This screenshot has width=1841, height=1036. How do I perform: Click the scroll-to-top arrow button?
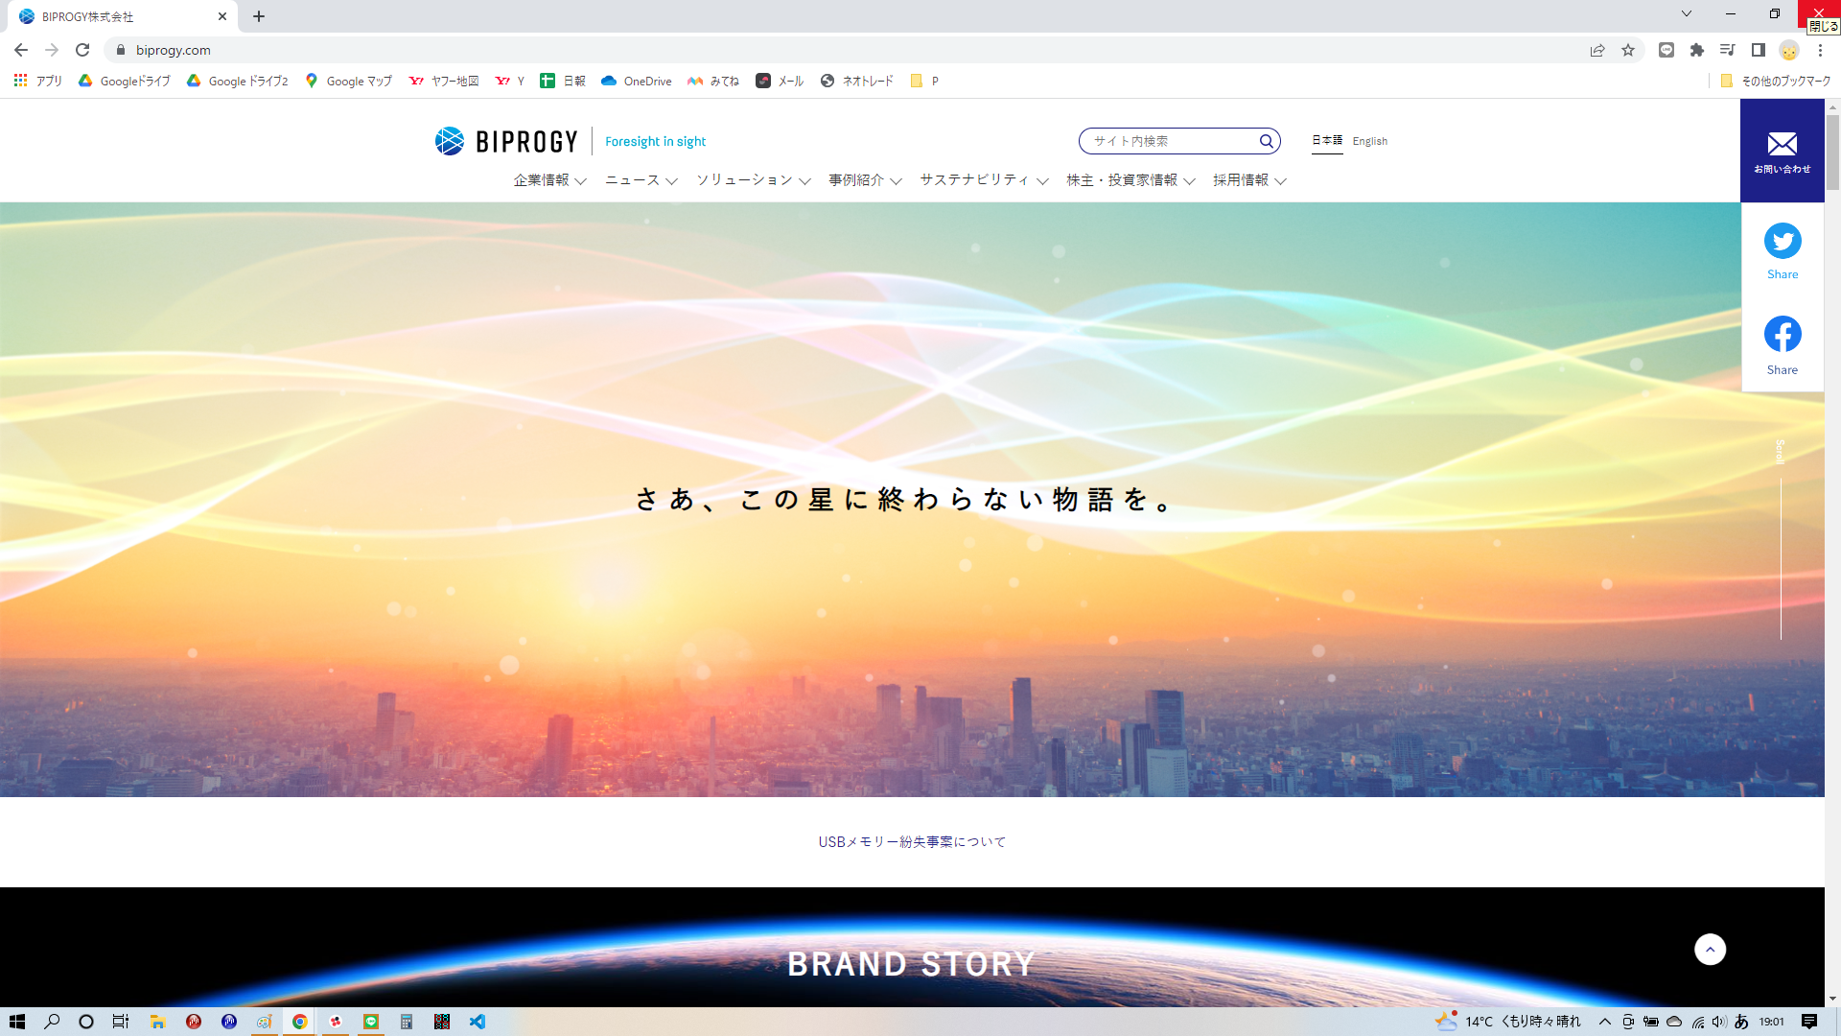1710,950
